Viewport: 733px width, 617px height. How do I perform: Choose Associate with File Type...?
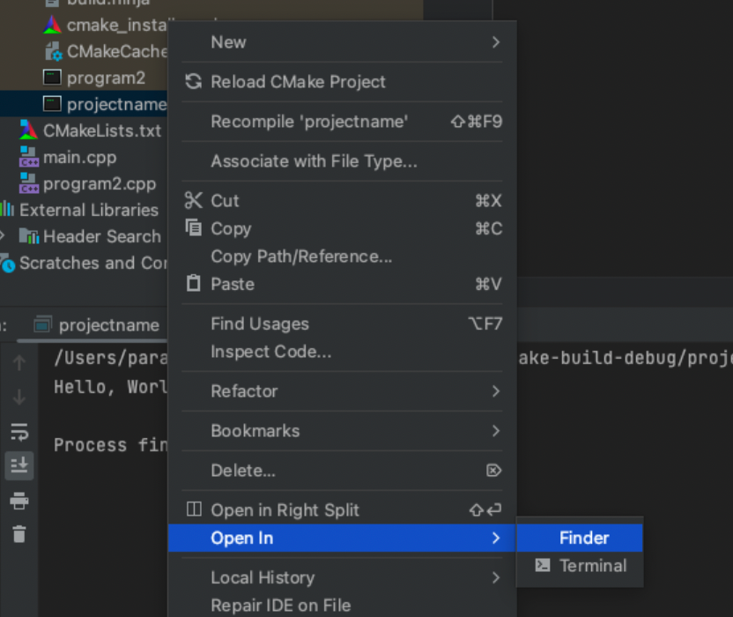(x=342, y=161)
